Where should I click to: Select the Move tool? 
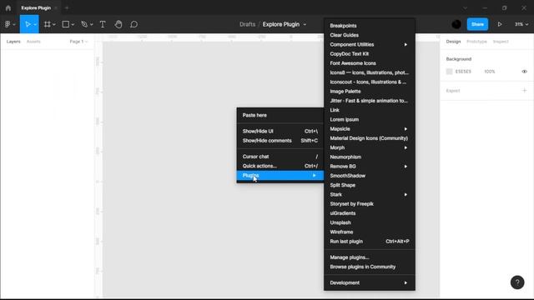coord(28,24)
